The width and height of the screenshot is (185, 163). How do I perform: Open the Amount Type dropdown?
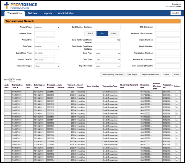coord(47,27)
